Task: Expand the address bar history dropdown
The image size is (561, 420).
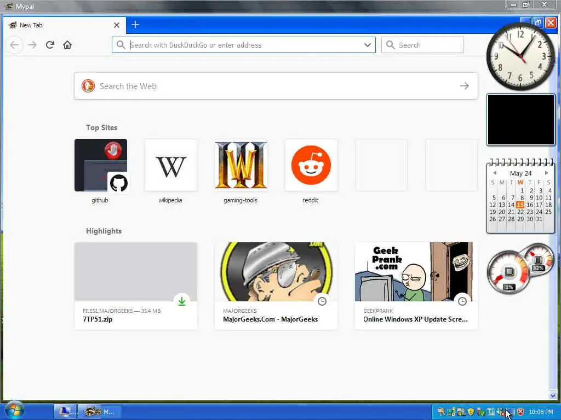Action: tap(368, 45)
